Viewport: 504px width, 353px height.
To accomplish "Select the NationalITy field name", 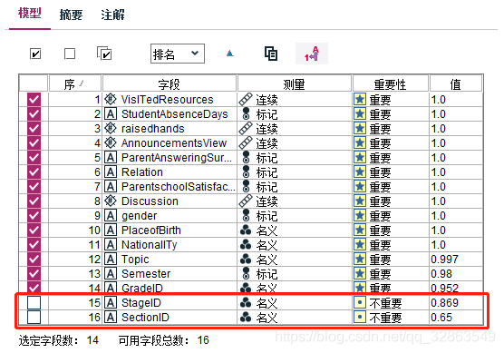I will point(150,244).
